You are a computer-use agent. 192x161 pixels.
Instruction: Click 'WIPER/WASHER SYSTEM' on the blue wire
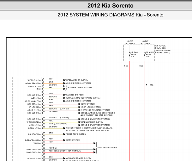(x=77, y=80)
